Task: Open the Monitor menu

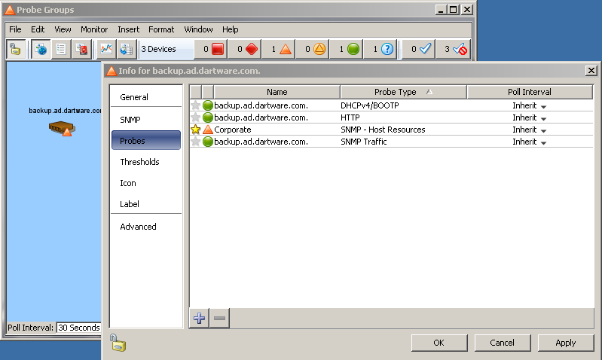Action: (x=94, y=29)
